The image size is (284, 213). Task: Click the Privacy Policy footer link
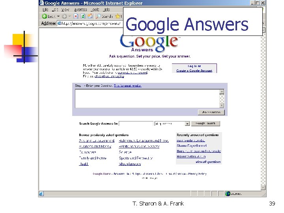click(197, 174)
